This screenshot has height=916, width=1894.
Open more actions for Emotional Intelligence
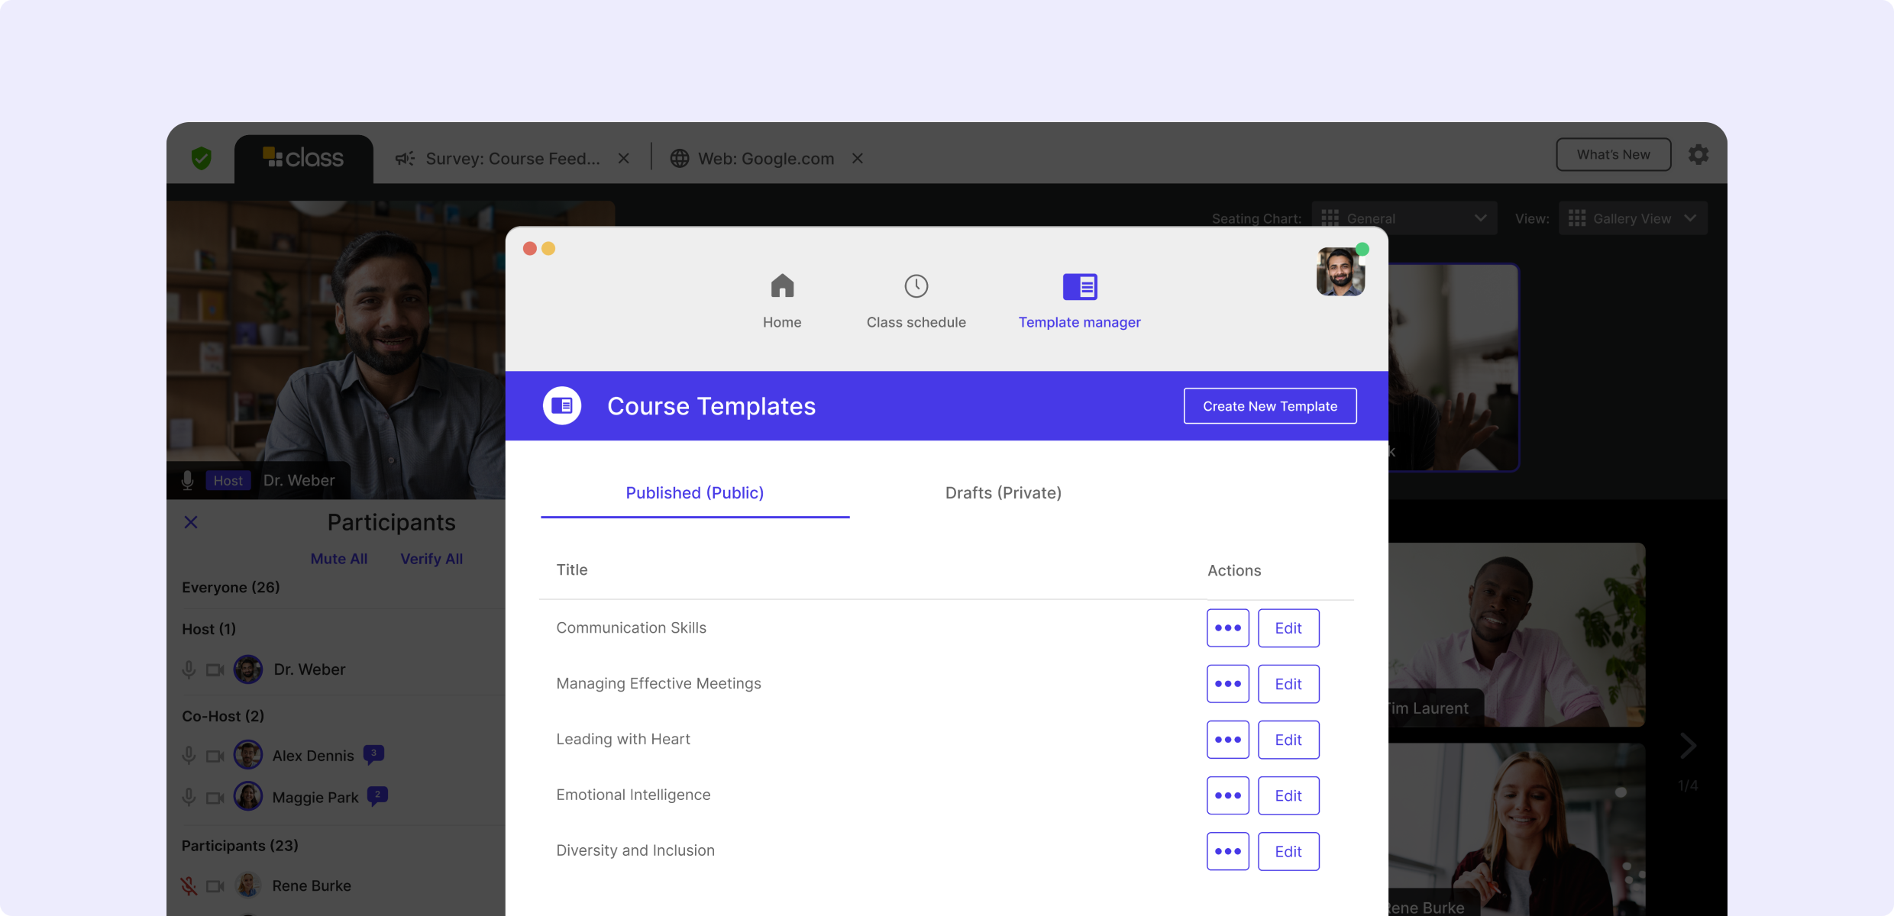(x=1227, y=795)
